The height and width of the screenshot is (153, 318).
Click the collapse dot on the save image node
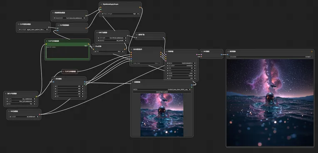228,52
